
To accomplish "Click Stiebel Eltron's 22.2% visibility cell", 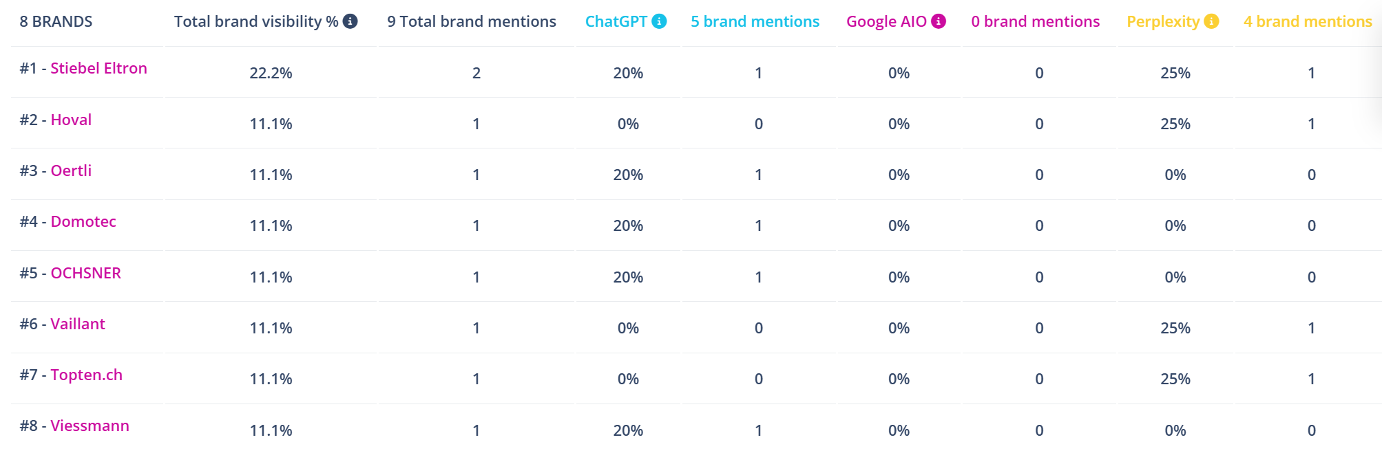I will (x=271, y=73).
